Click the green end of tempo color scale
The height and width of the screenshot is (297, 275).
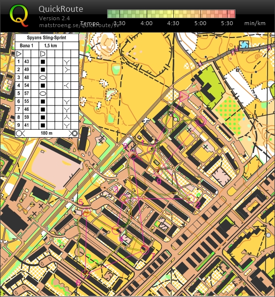[x=114, y=14]
